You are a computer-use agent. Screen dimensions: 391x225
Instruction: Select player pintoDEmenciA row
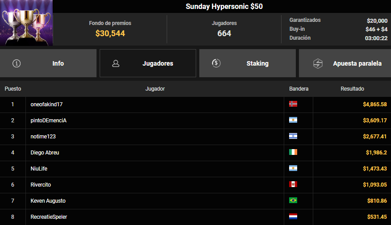pos(196,121)
